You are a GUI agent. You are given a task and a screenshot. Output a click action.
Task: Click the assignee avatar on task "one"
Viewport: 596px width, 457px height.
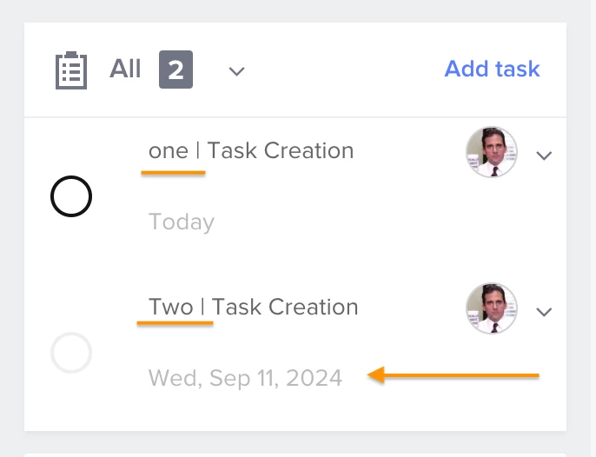492,152
